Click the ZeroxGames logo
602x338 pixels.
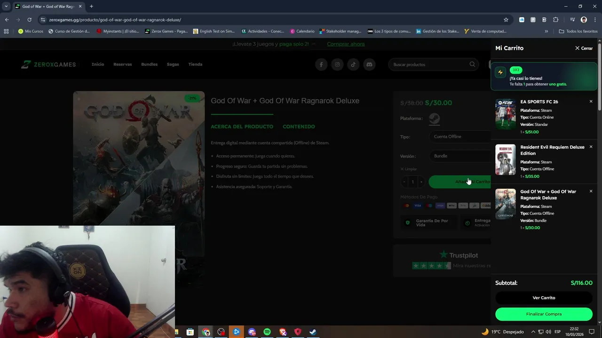(x=48, y=64)
